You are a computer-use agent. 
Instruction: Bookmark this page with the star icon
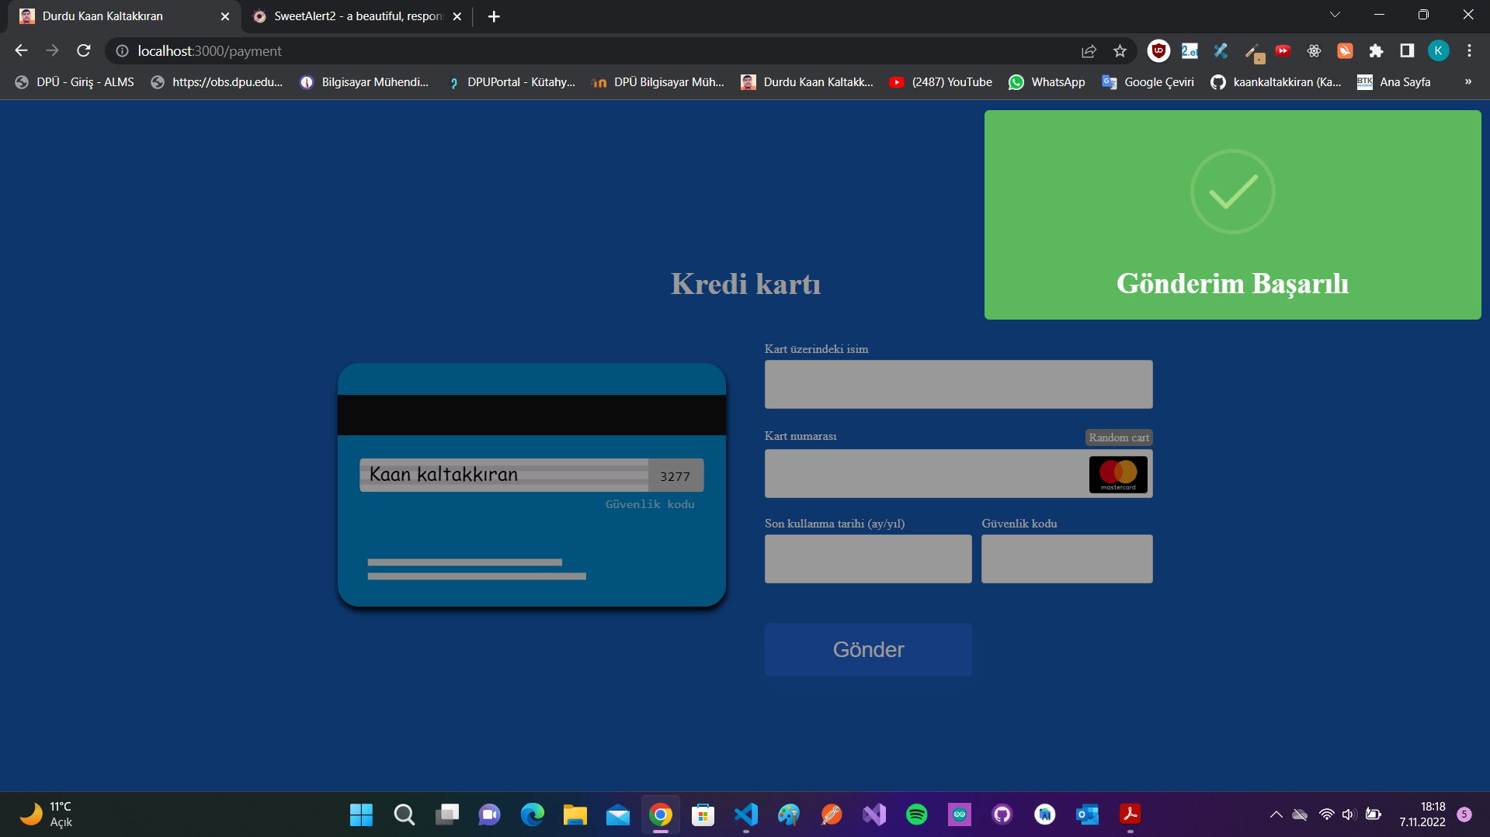click(1120, 50)
